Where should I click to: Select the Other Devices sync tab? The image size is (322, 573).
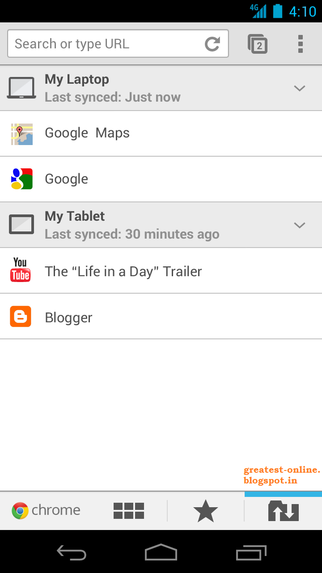[x=283, y=511]
